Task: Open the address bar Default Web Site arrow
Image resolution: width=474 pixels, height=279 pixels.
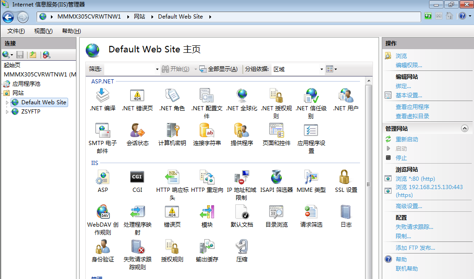Action: [210, 17]
